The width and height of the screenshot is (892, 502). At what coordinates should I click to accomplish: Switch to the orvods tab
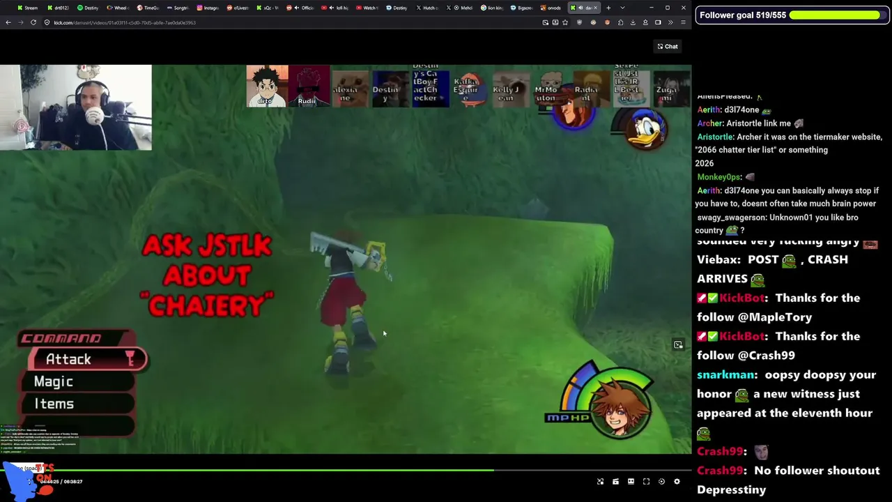552,8
